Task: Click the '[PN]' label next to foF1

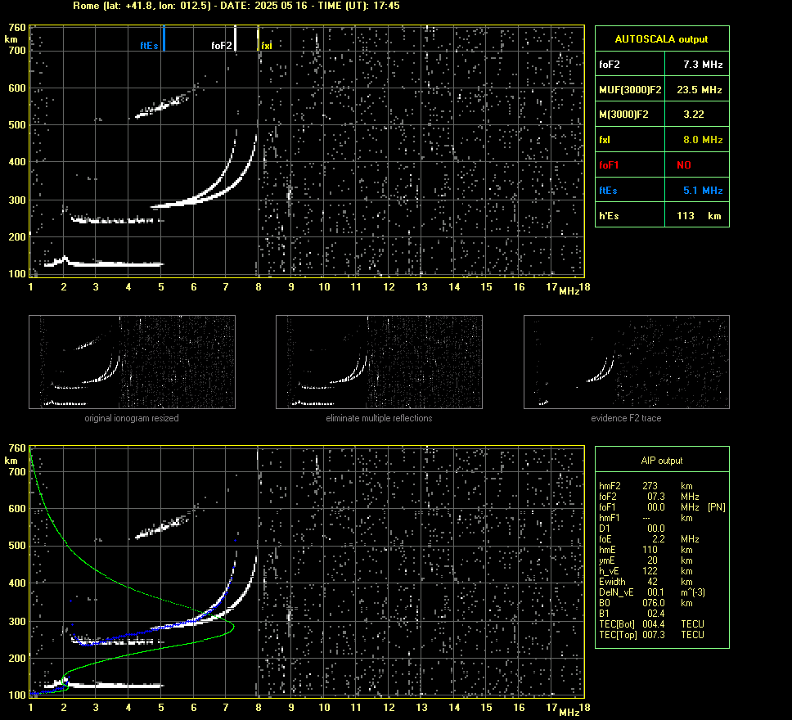Action: [717, 507]
